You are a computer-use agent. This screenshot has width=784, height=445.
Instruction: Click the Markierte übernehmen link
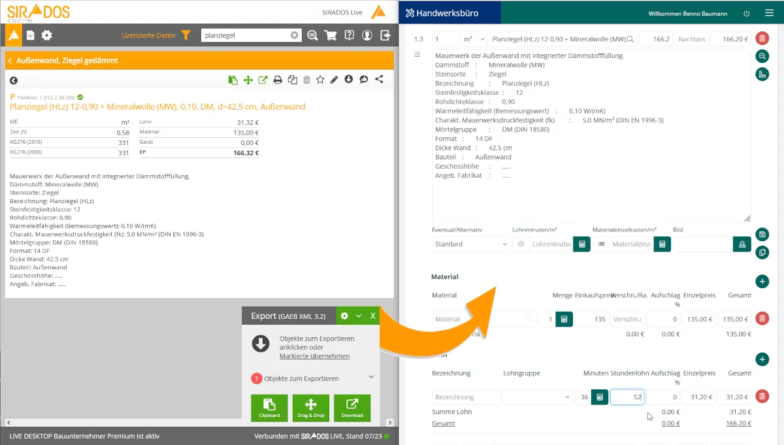[x=314, y=356]
